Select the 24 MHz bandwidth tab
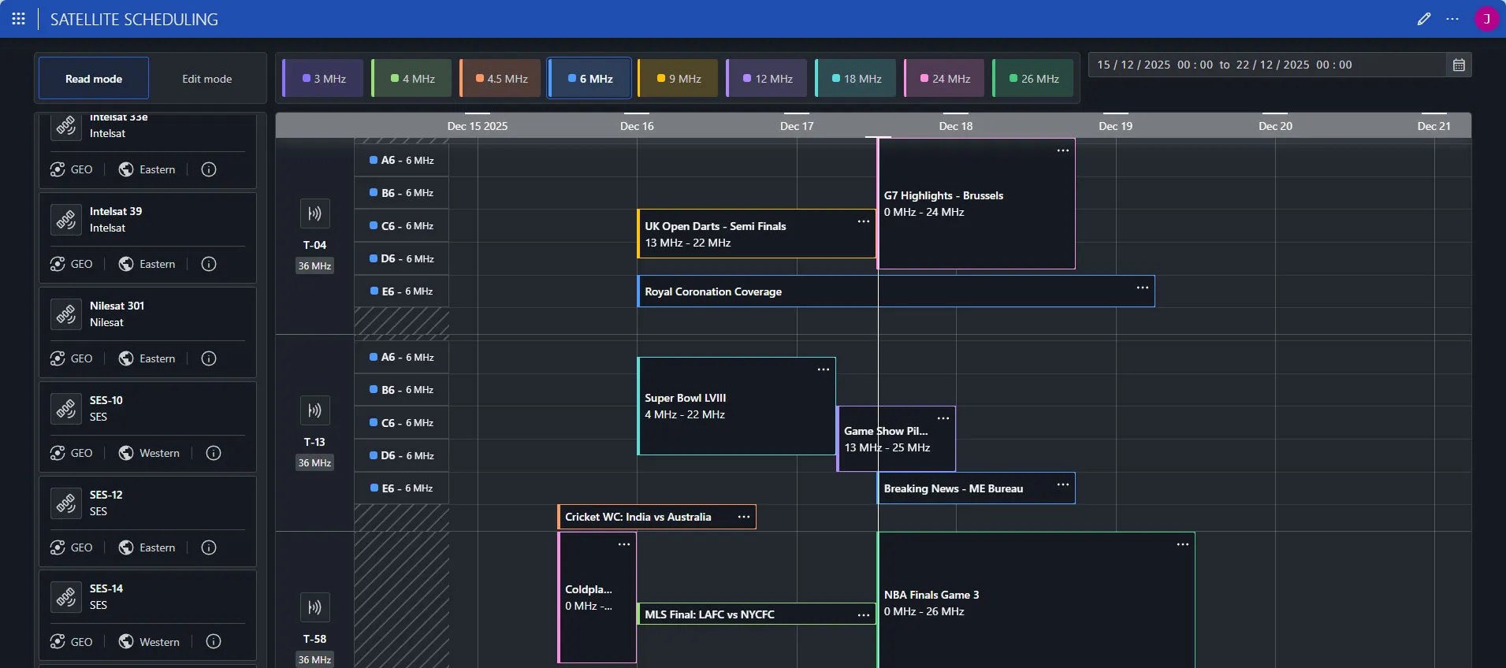1506x668 pixels. point(945,78)
